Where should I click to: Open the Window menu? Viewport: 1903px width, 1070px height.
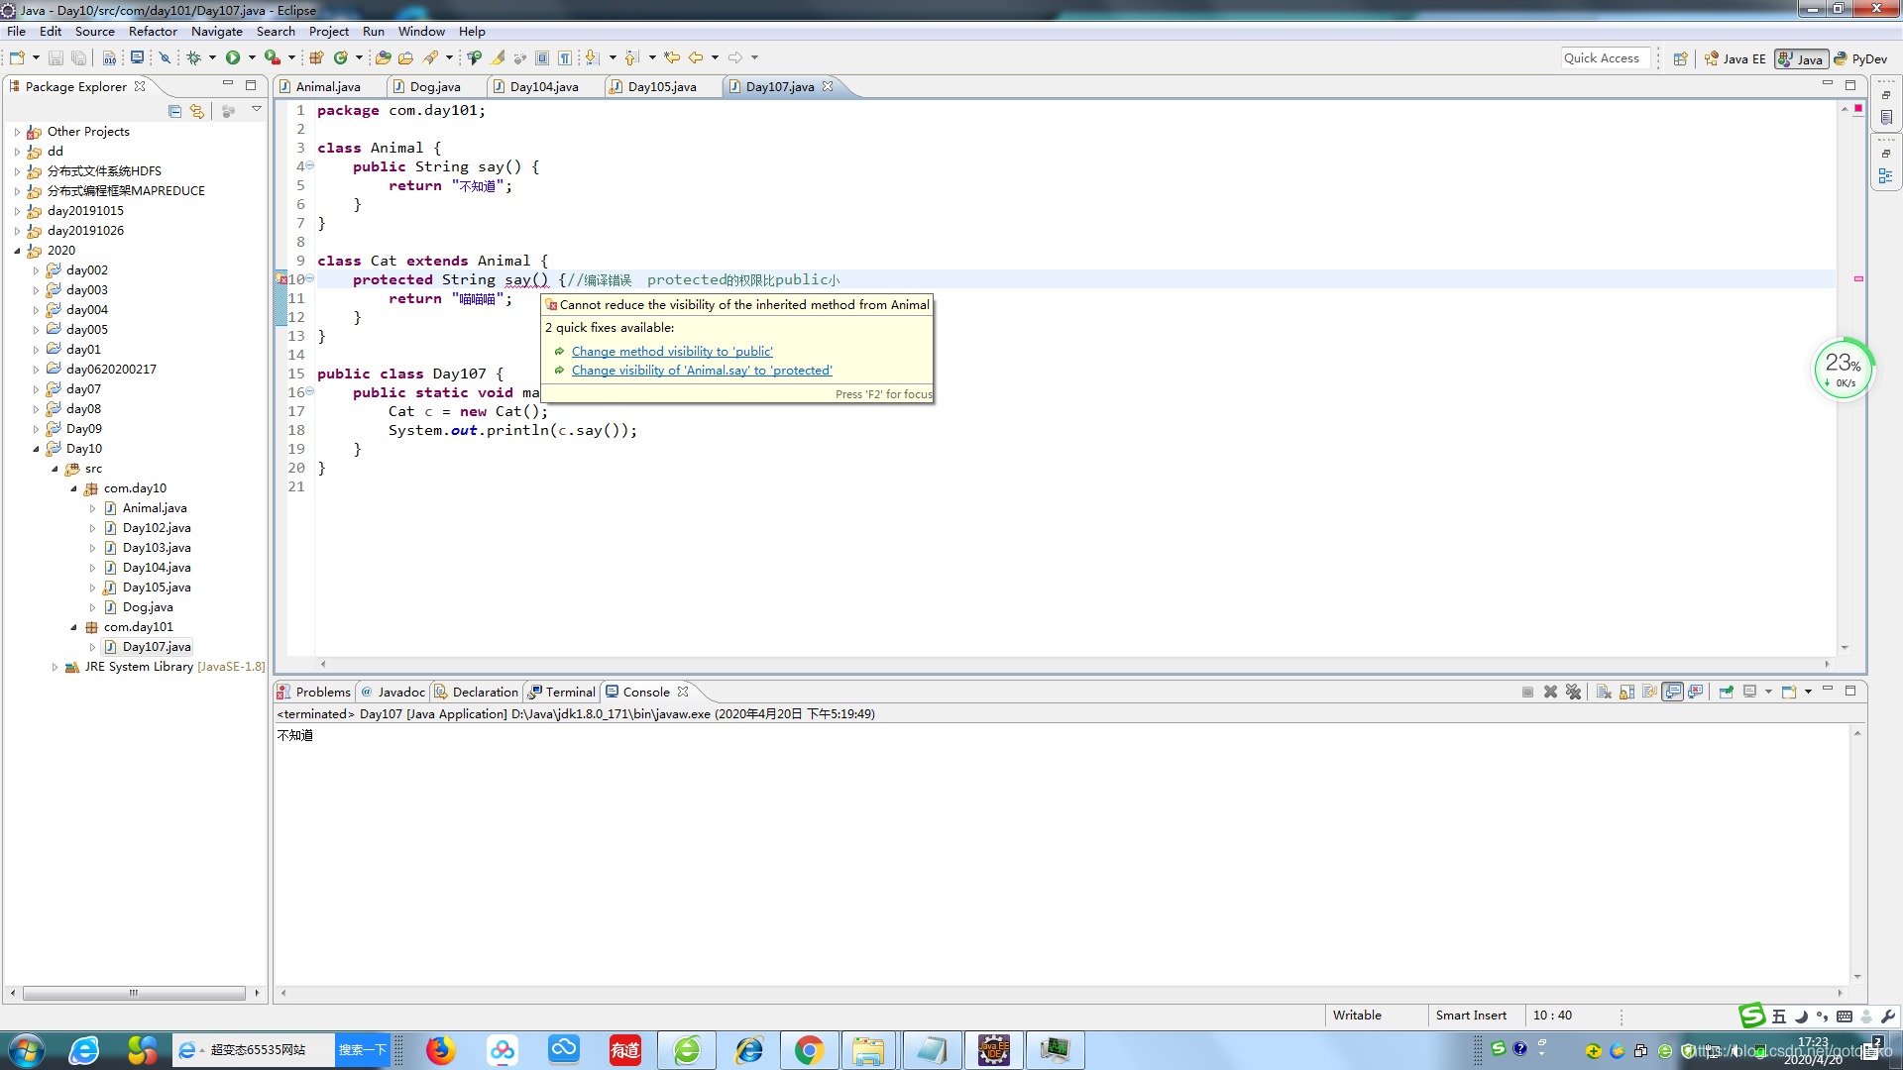click(421, 31)
